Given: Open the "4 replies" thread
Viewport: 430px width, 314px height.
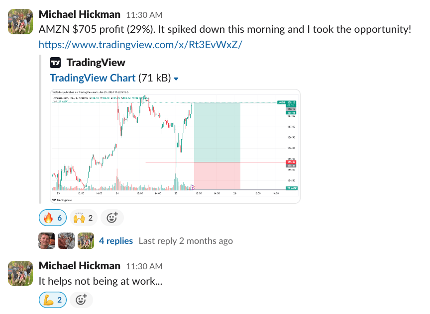Looking at the screenshot, I should pos(116,241).
